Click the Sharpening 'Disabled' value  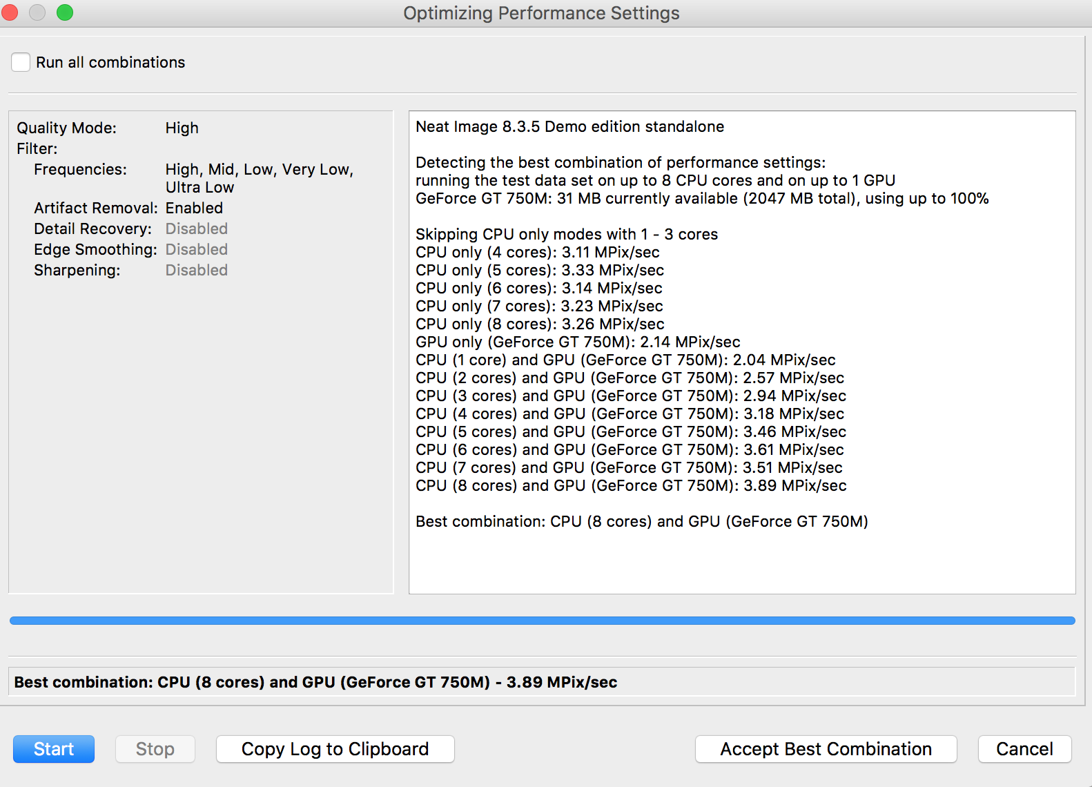[x=197, y=270]
